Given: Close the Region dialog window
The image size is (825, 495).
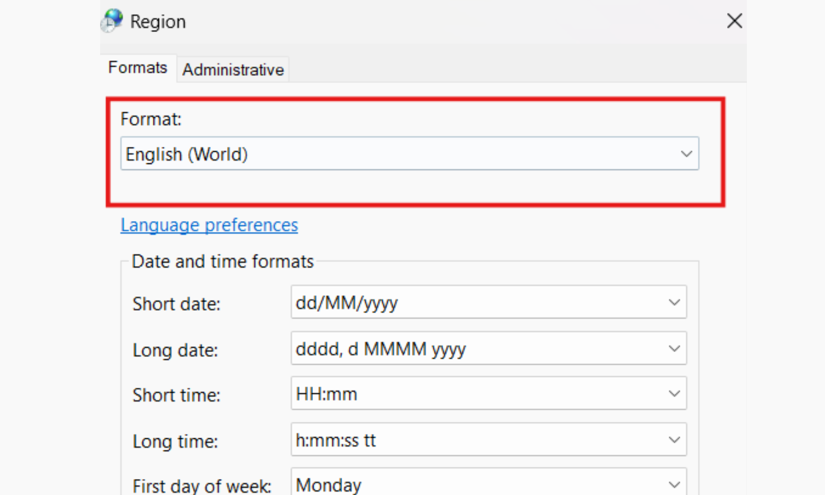Looking at the screenshot, I should point(734,21).
